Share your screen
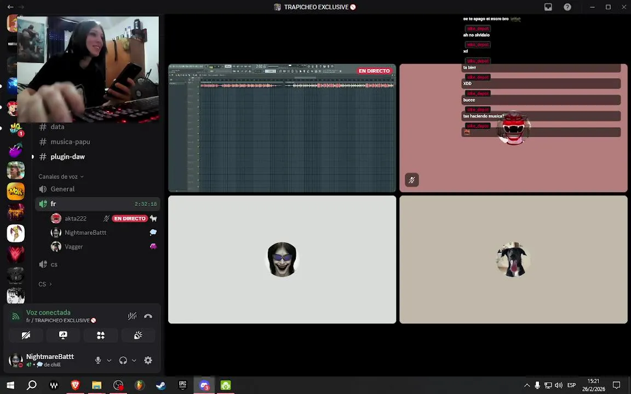This screenshot has height=394, width=631. click(x=63, y=335)
